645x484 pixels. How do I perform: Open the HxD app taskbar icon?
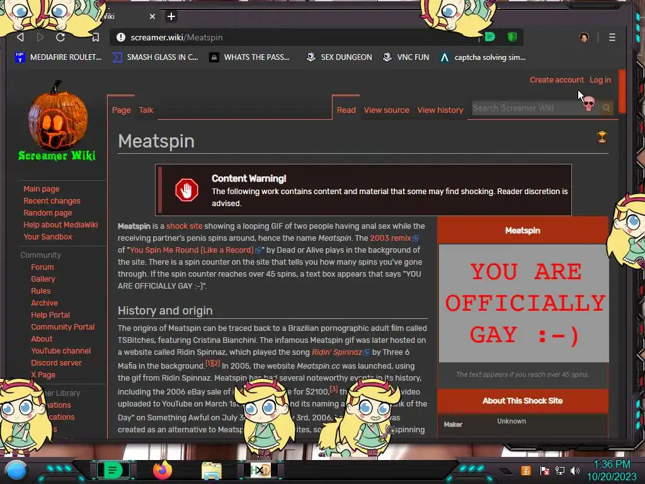click(260, 470)
